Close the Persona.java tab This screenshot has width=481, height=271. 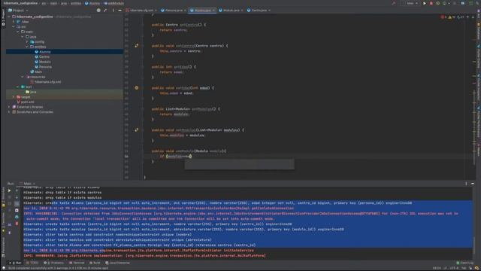coord(185,11)
